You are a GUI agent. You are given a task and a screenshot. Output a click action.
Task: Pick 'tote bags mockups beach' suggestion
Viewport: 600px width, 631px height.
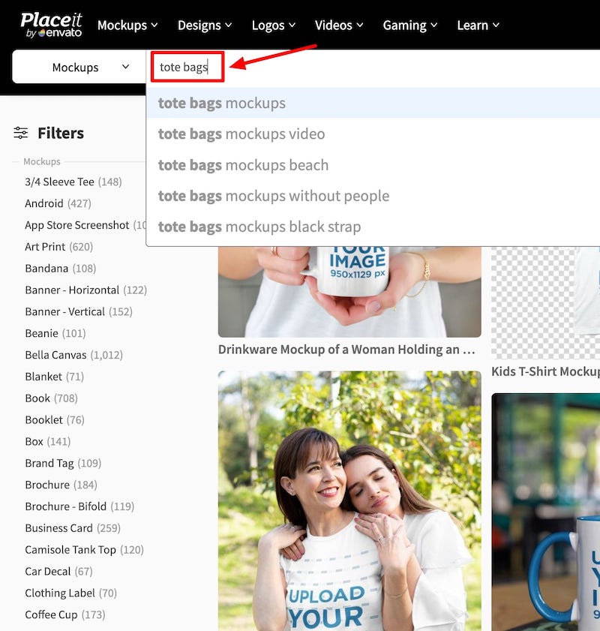tap(243, 165)
